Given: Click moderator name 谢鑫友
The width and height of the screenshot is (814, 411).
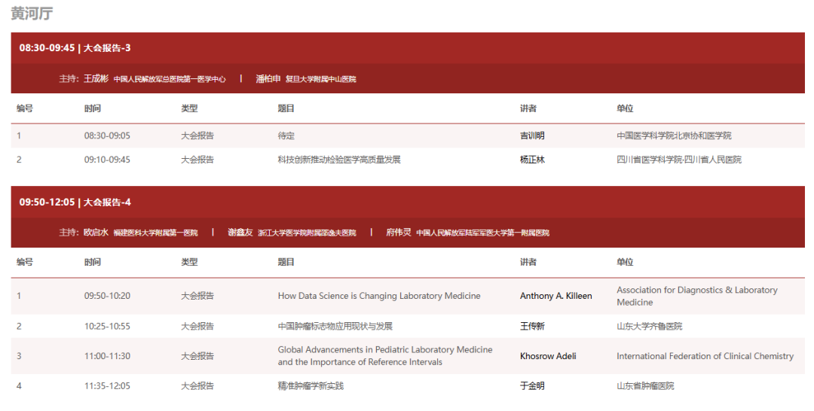Looking at the screenshot, I should tap(240, 233).
